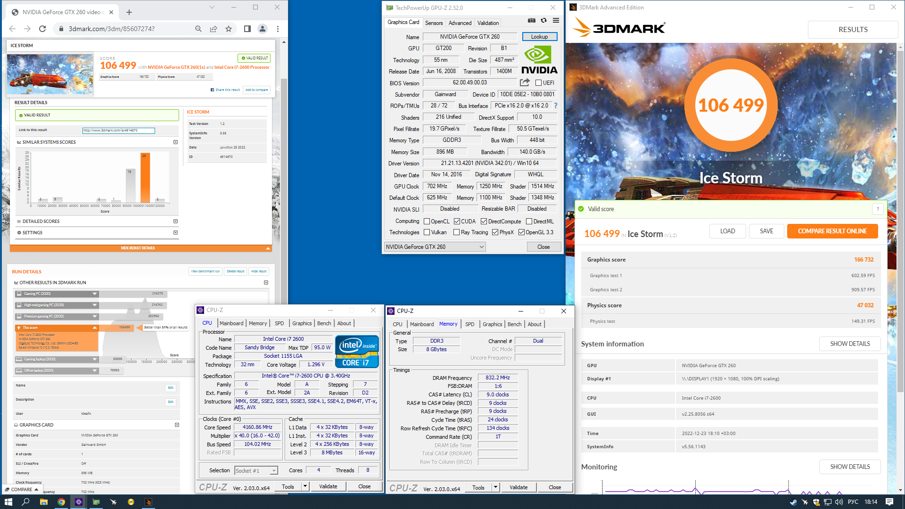The image size is (905, 509).
Task: Expand Gaming PC (2020) comparison row
Action: (x=95, y=294)
